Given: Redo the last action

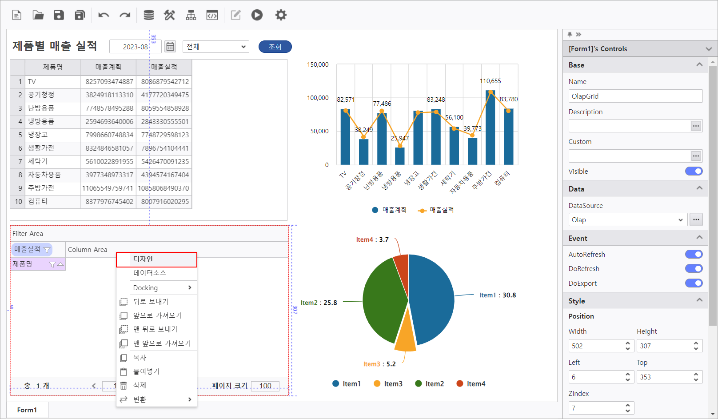Looking at the screenshot, I should [125, 15].
